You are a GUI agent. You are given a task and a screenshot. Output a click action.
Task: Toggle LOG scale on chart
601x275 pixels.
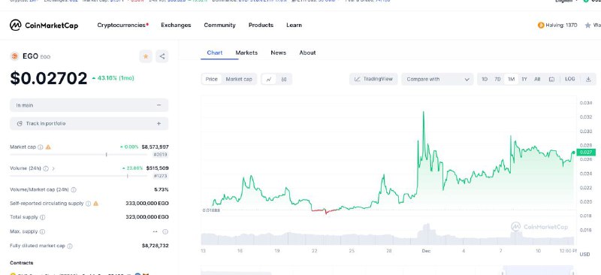tap(570, 79)
